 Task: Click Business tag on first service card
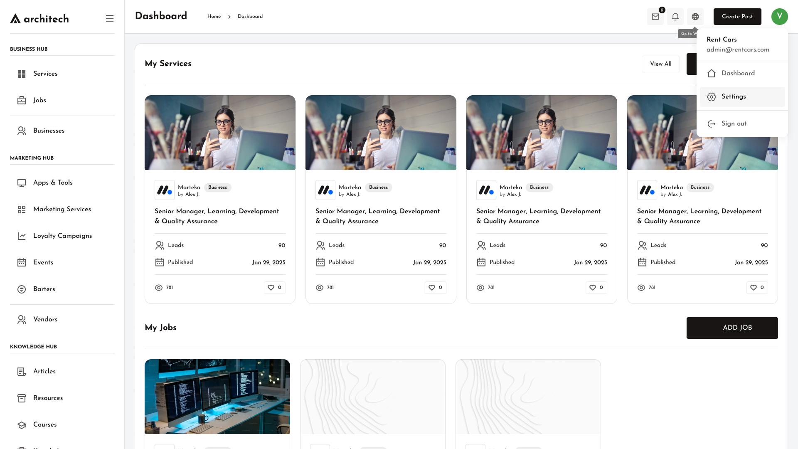tap(217, 187)
